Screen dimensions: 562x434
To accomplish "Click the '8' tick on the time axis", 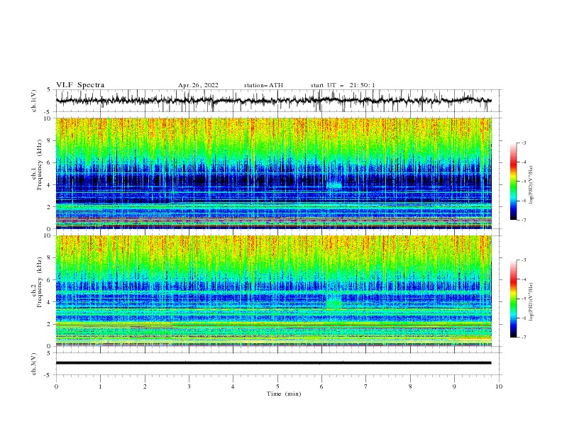I will click(410, 386).
